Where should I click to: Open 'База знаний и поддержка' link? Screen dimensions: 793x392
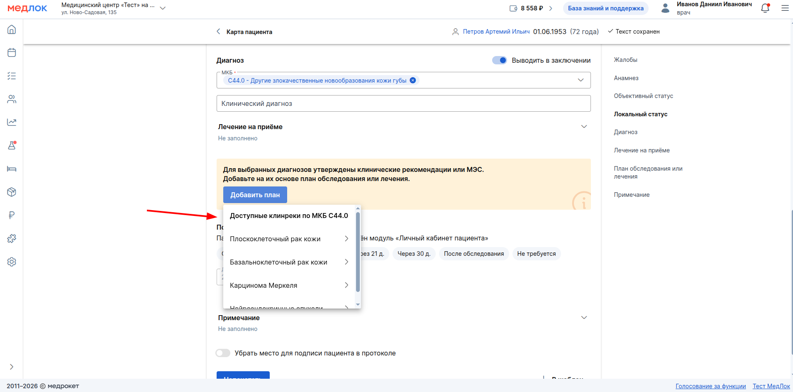(x=605, y=8)
